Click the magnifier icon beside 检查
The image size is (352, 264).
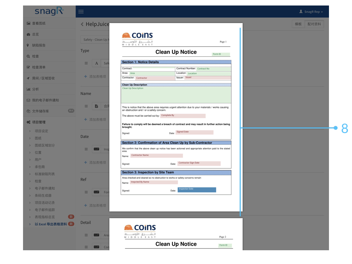click(28, 56)
